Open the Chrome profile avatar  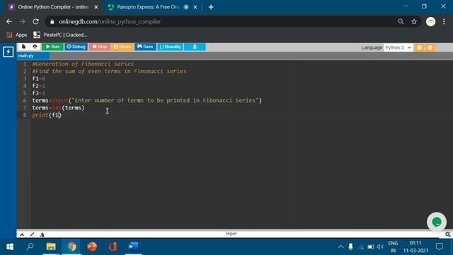click(430, 22)
